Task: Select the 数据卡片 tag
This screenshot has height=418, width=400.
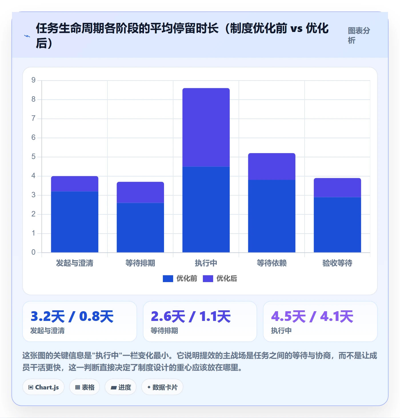Action: point(162,387)
